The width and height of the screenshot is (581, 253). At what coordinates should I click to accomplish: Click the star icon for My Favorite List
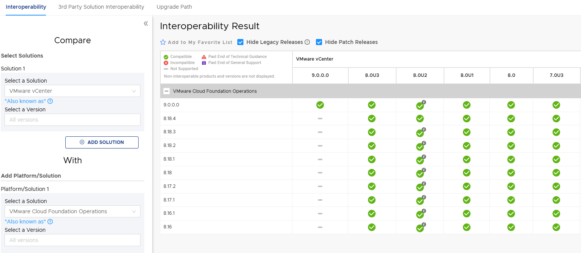pos(163,42)
